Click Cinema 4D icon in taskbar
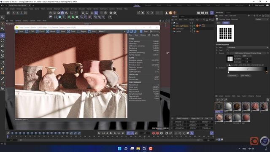The image size is (270, 152). tap(144, 149)
